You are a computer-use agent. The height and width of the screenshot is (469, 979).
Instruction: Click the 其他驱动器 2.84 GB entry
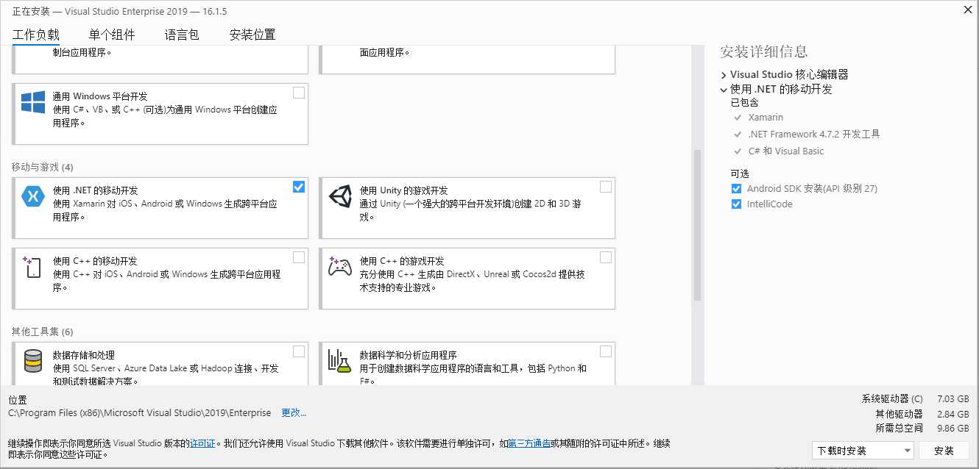coord(922,414)
